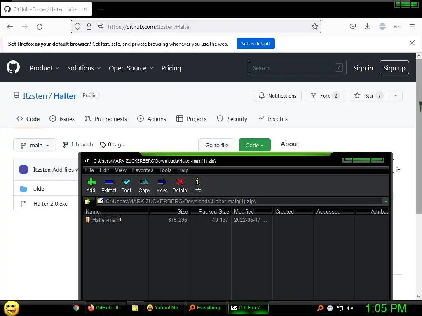Sort by Modified column header
The width and height of the screenshot is (422, 316).
tap(252, 211)
